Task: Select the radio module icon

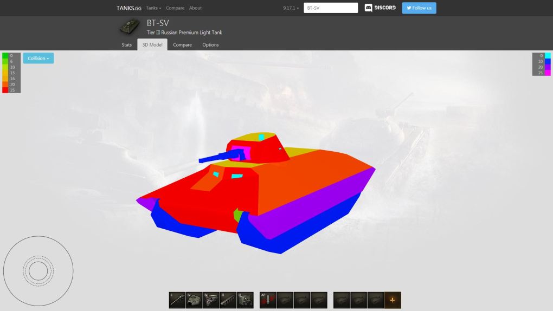Action: (x=245, y=300)
